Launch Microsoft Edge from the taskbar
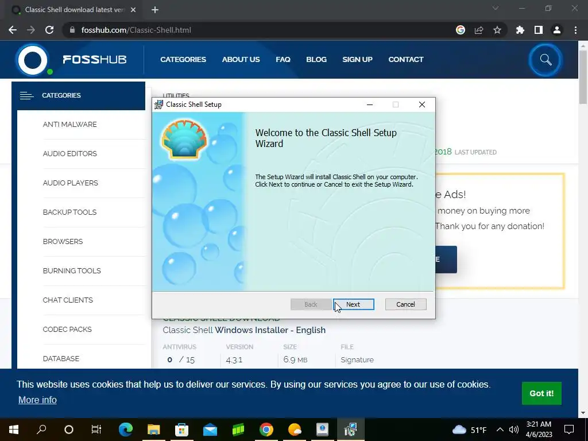The image size is (588, 441). 126,430
